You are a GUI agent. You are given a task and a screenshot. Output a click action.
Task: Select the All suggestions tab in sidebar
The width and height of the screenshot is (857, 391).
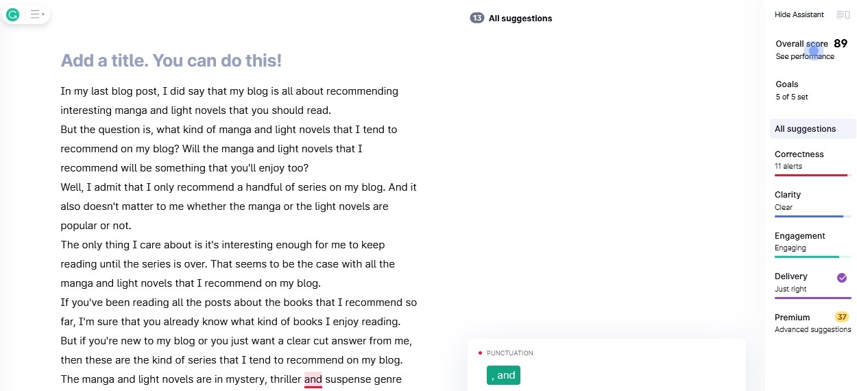point(812,129)
